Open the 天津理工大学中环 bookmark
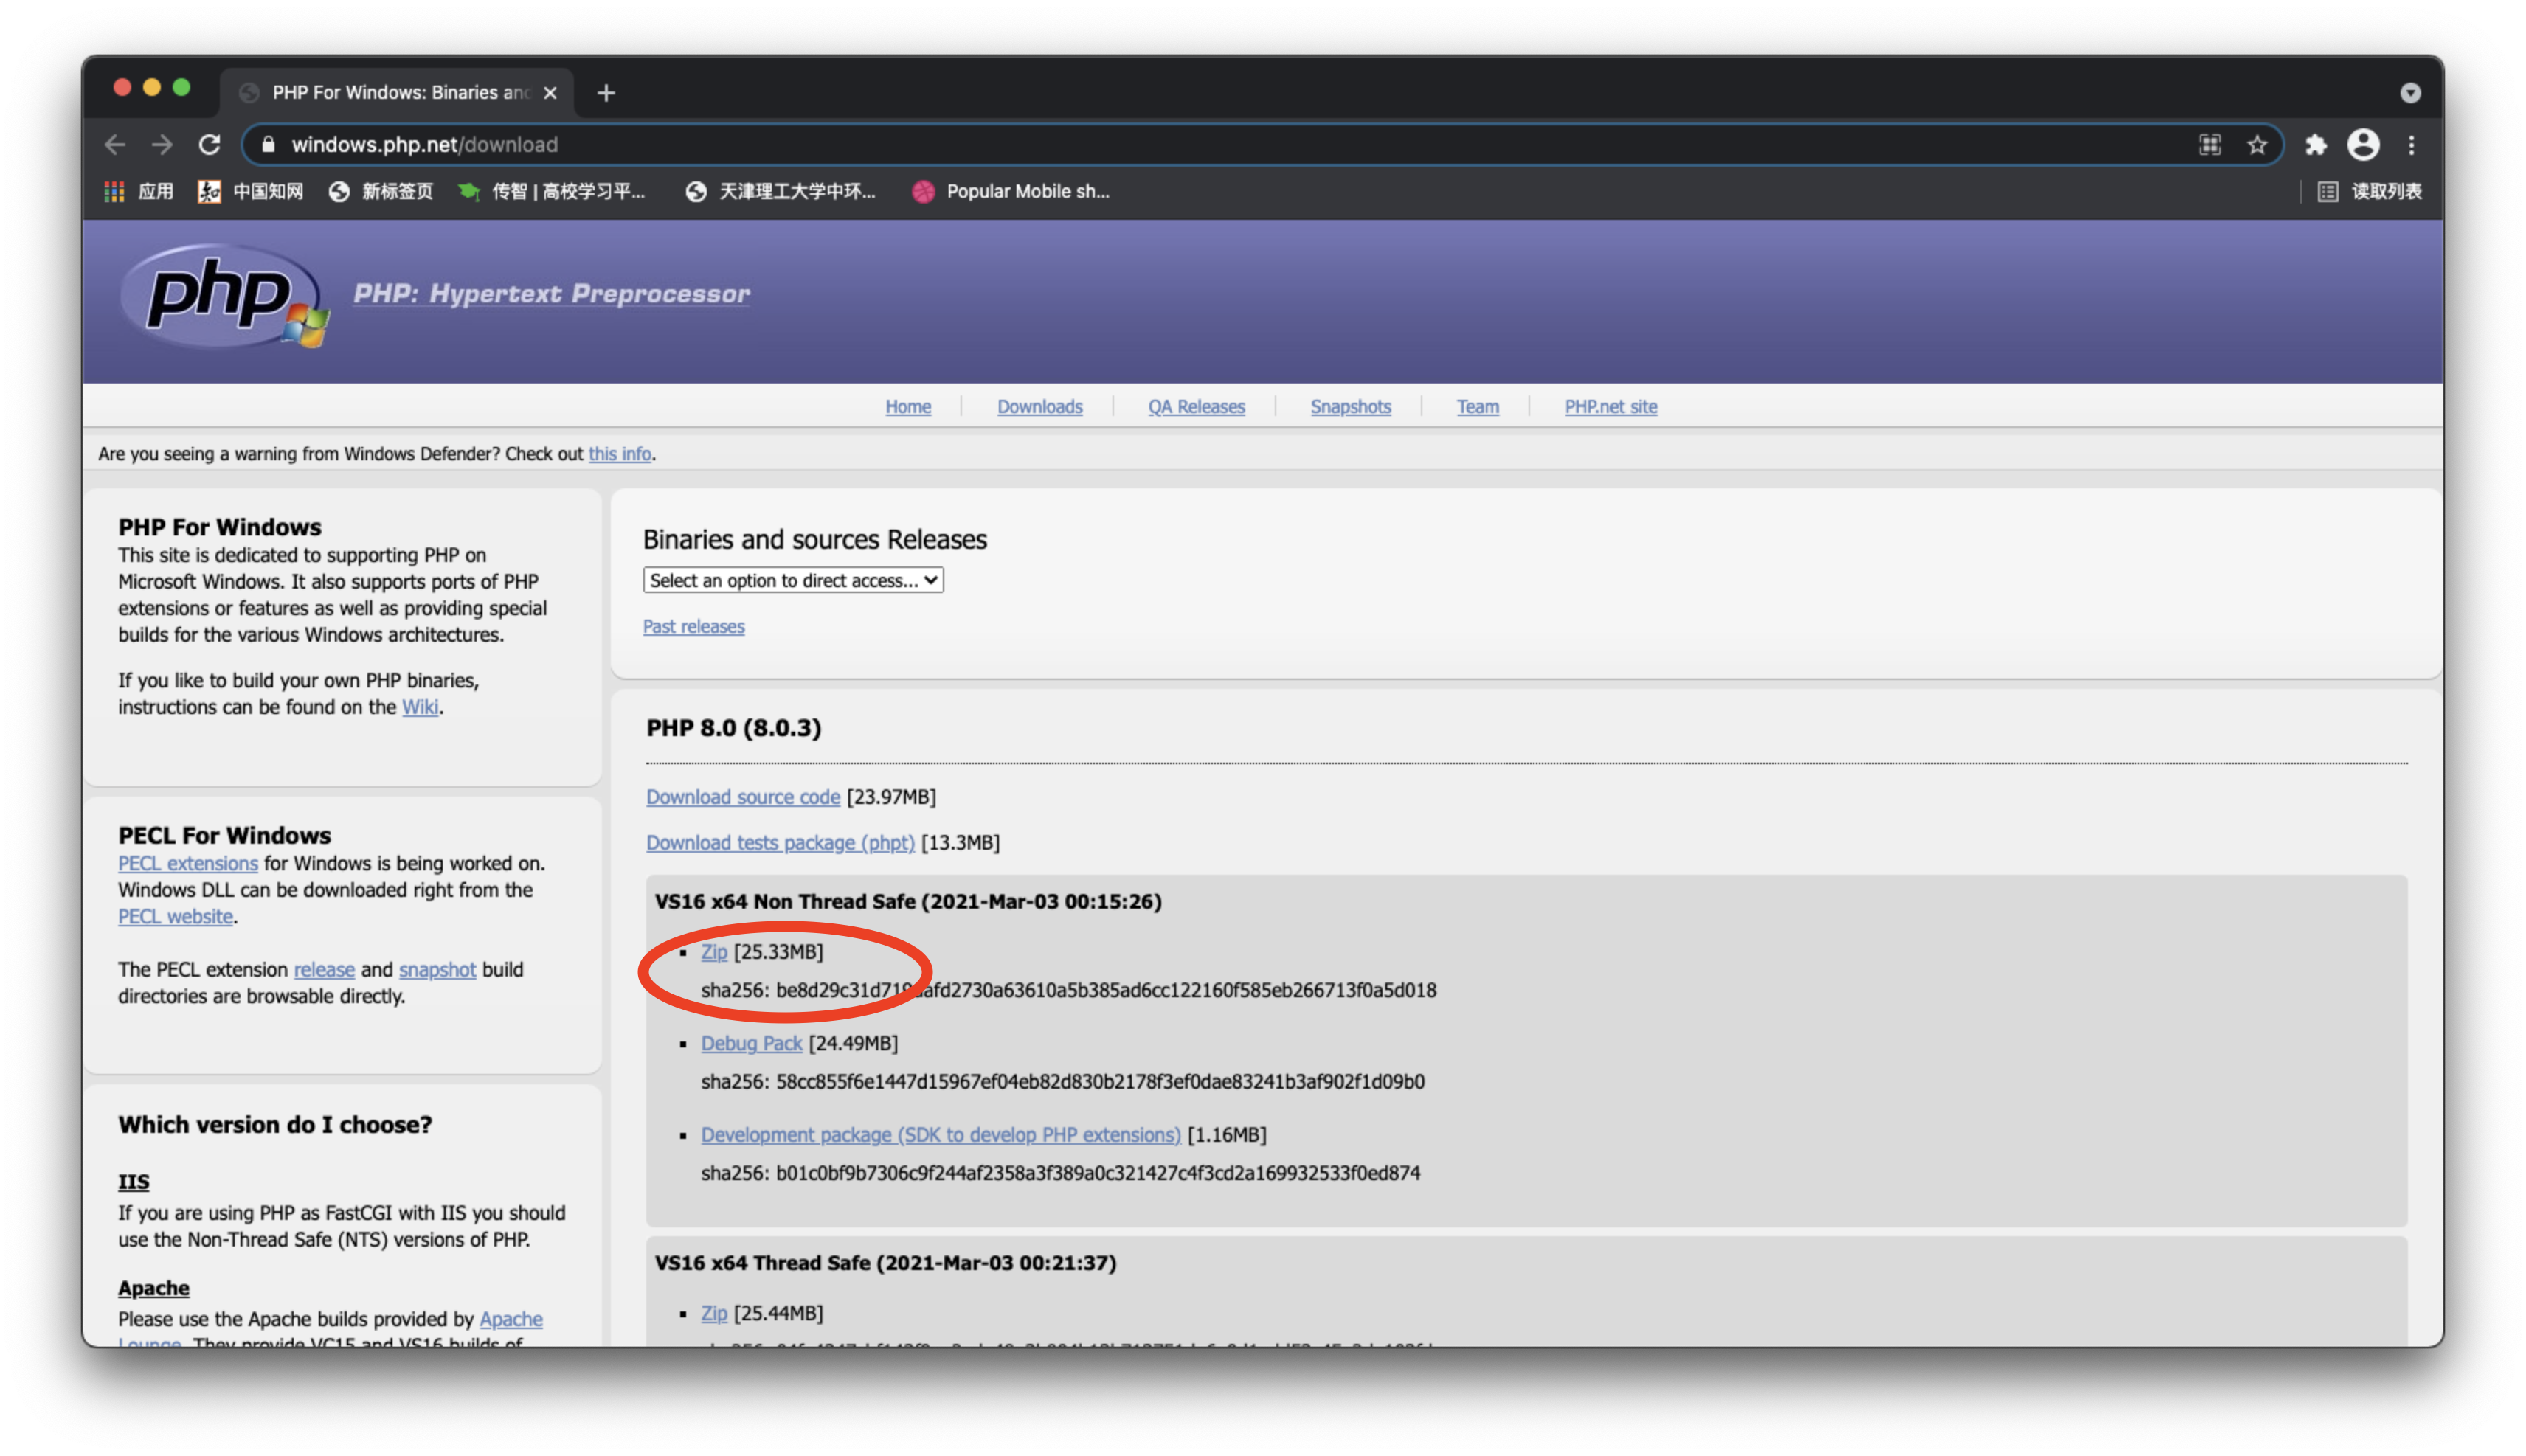 tap(780, 191)
